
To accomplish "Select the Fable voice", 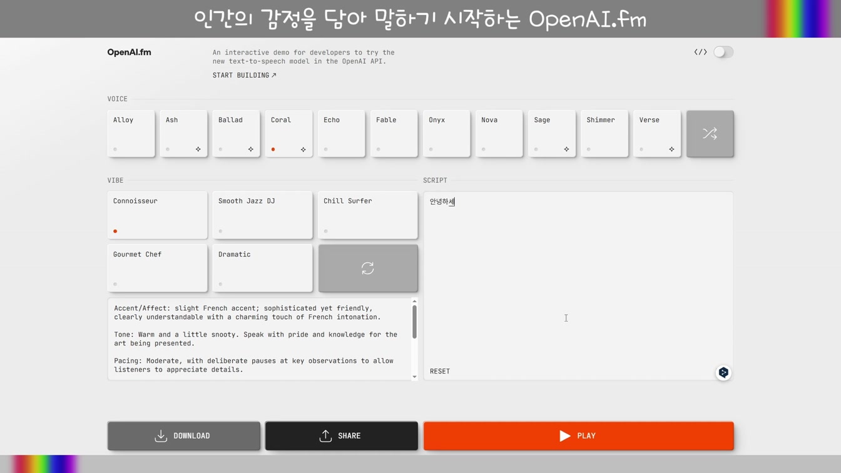I will 394,134.
